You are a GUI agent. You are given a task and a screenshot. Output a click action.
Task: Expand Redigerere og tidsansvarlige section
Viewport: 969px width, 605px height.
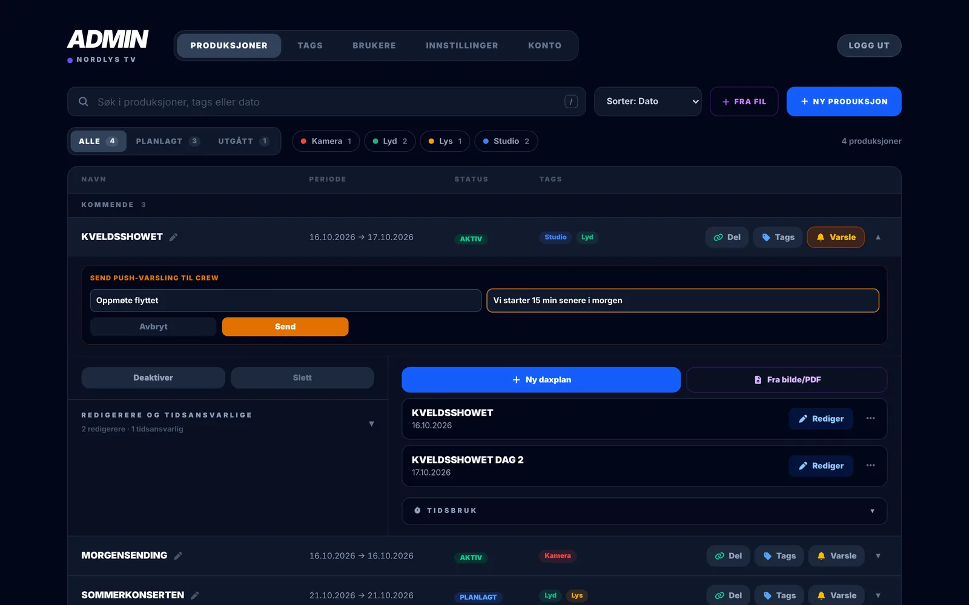pos(228,422)
